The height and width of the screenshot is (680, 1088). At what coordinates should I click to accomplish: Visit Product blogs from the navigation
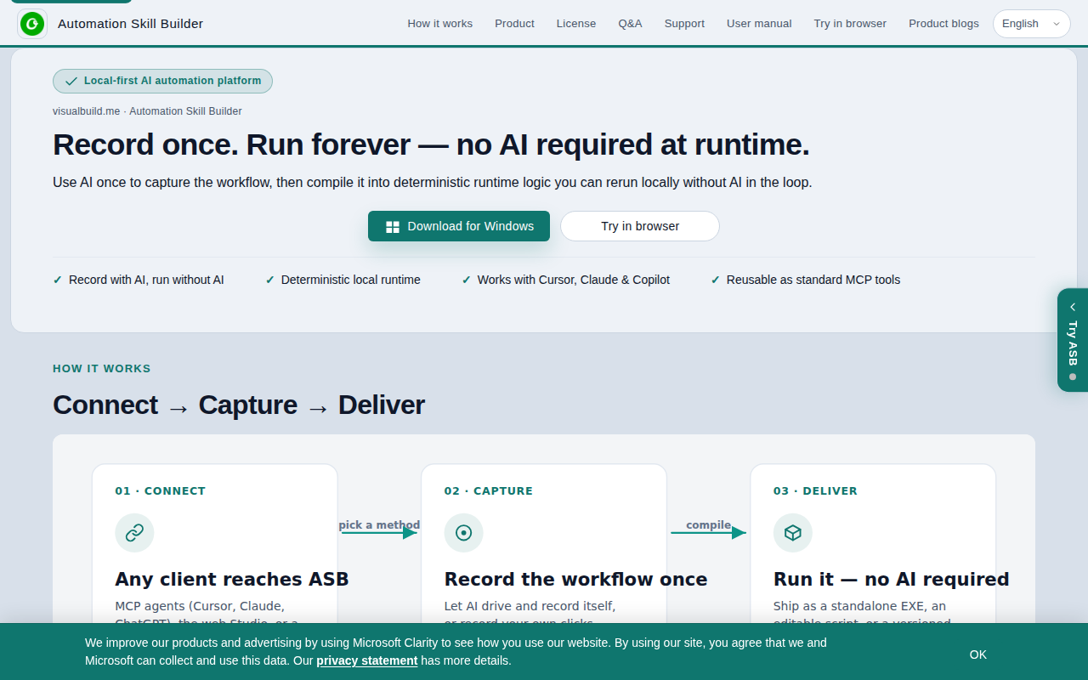coord(943,24)
